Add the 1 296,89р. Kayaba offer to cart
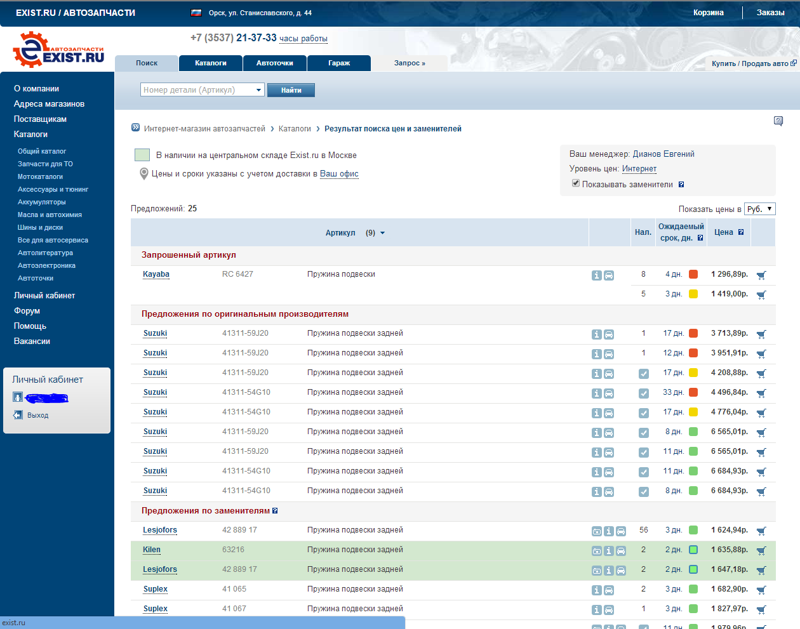Screen dimensions: 800x629 761,275
